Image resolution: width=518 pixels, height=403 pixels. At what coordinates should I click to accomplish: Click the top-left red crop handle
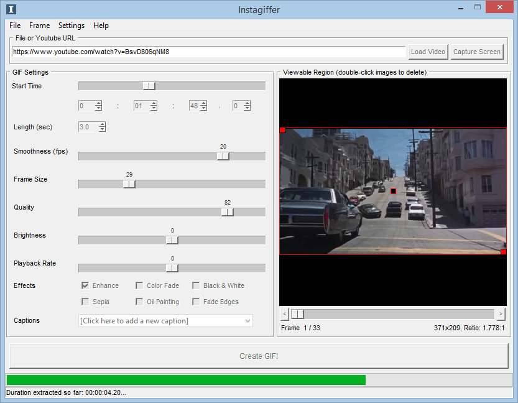(x=282, y=130)
